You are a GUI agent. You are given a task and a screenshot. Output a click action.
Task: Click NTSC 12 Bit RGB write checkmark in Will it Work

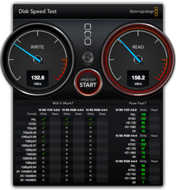click(x=90, y=123)
